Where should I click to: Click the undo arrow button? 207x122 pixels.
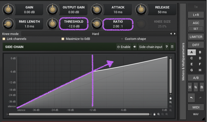[191, 98]
